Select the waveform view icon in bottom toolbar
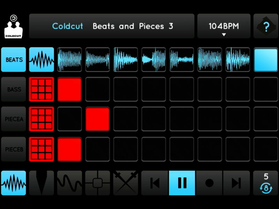The width and height of the screenshot is (279, 209). click(14, 183)
